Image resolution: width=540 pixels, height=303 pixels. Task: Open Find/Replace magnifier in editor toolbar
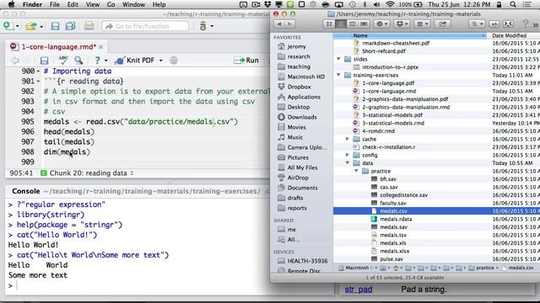coord(78,61)
